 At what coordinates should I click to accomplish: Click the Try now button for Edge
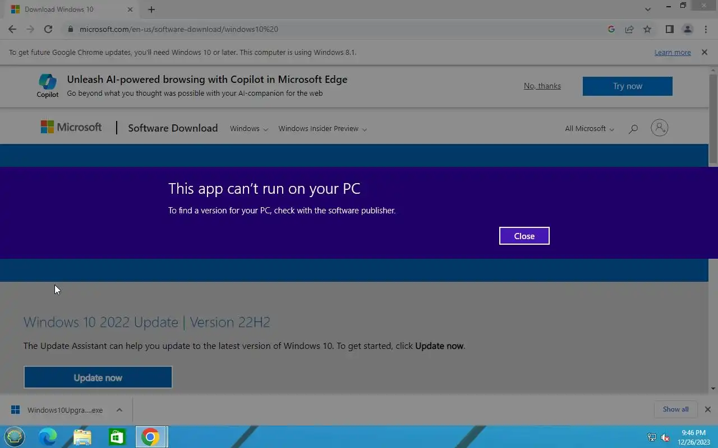627,86
